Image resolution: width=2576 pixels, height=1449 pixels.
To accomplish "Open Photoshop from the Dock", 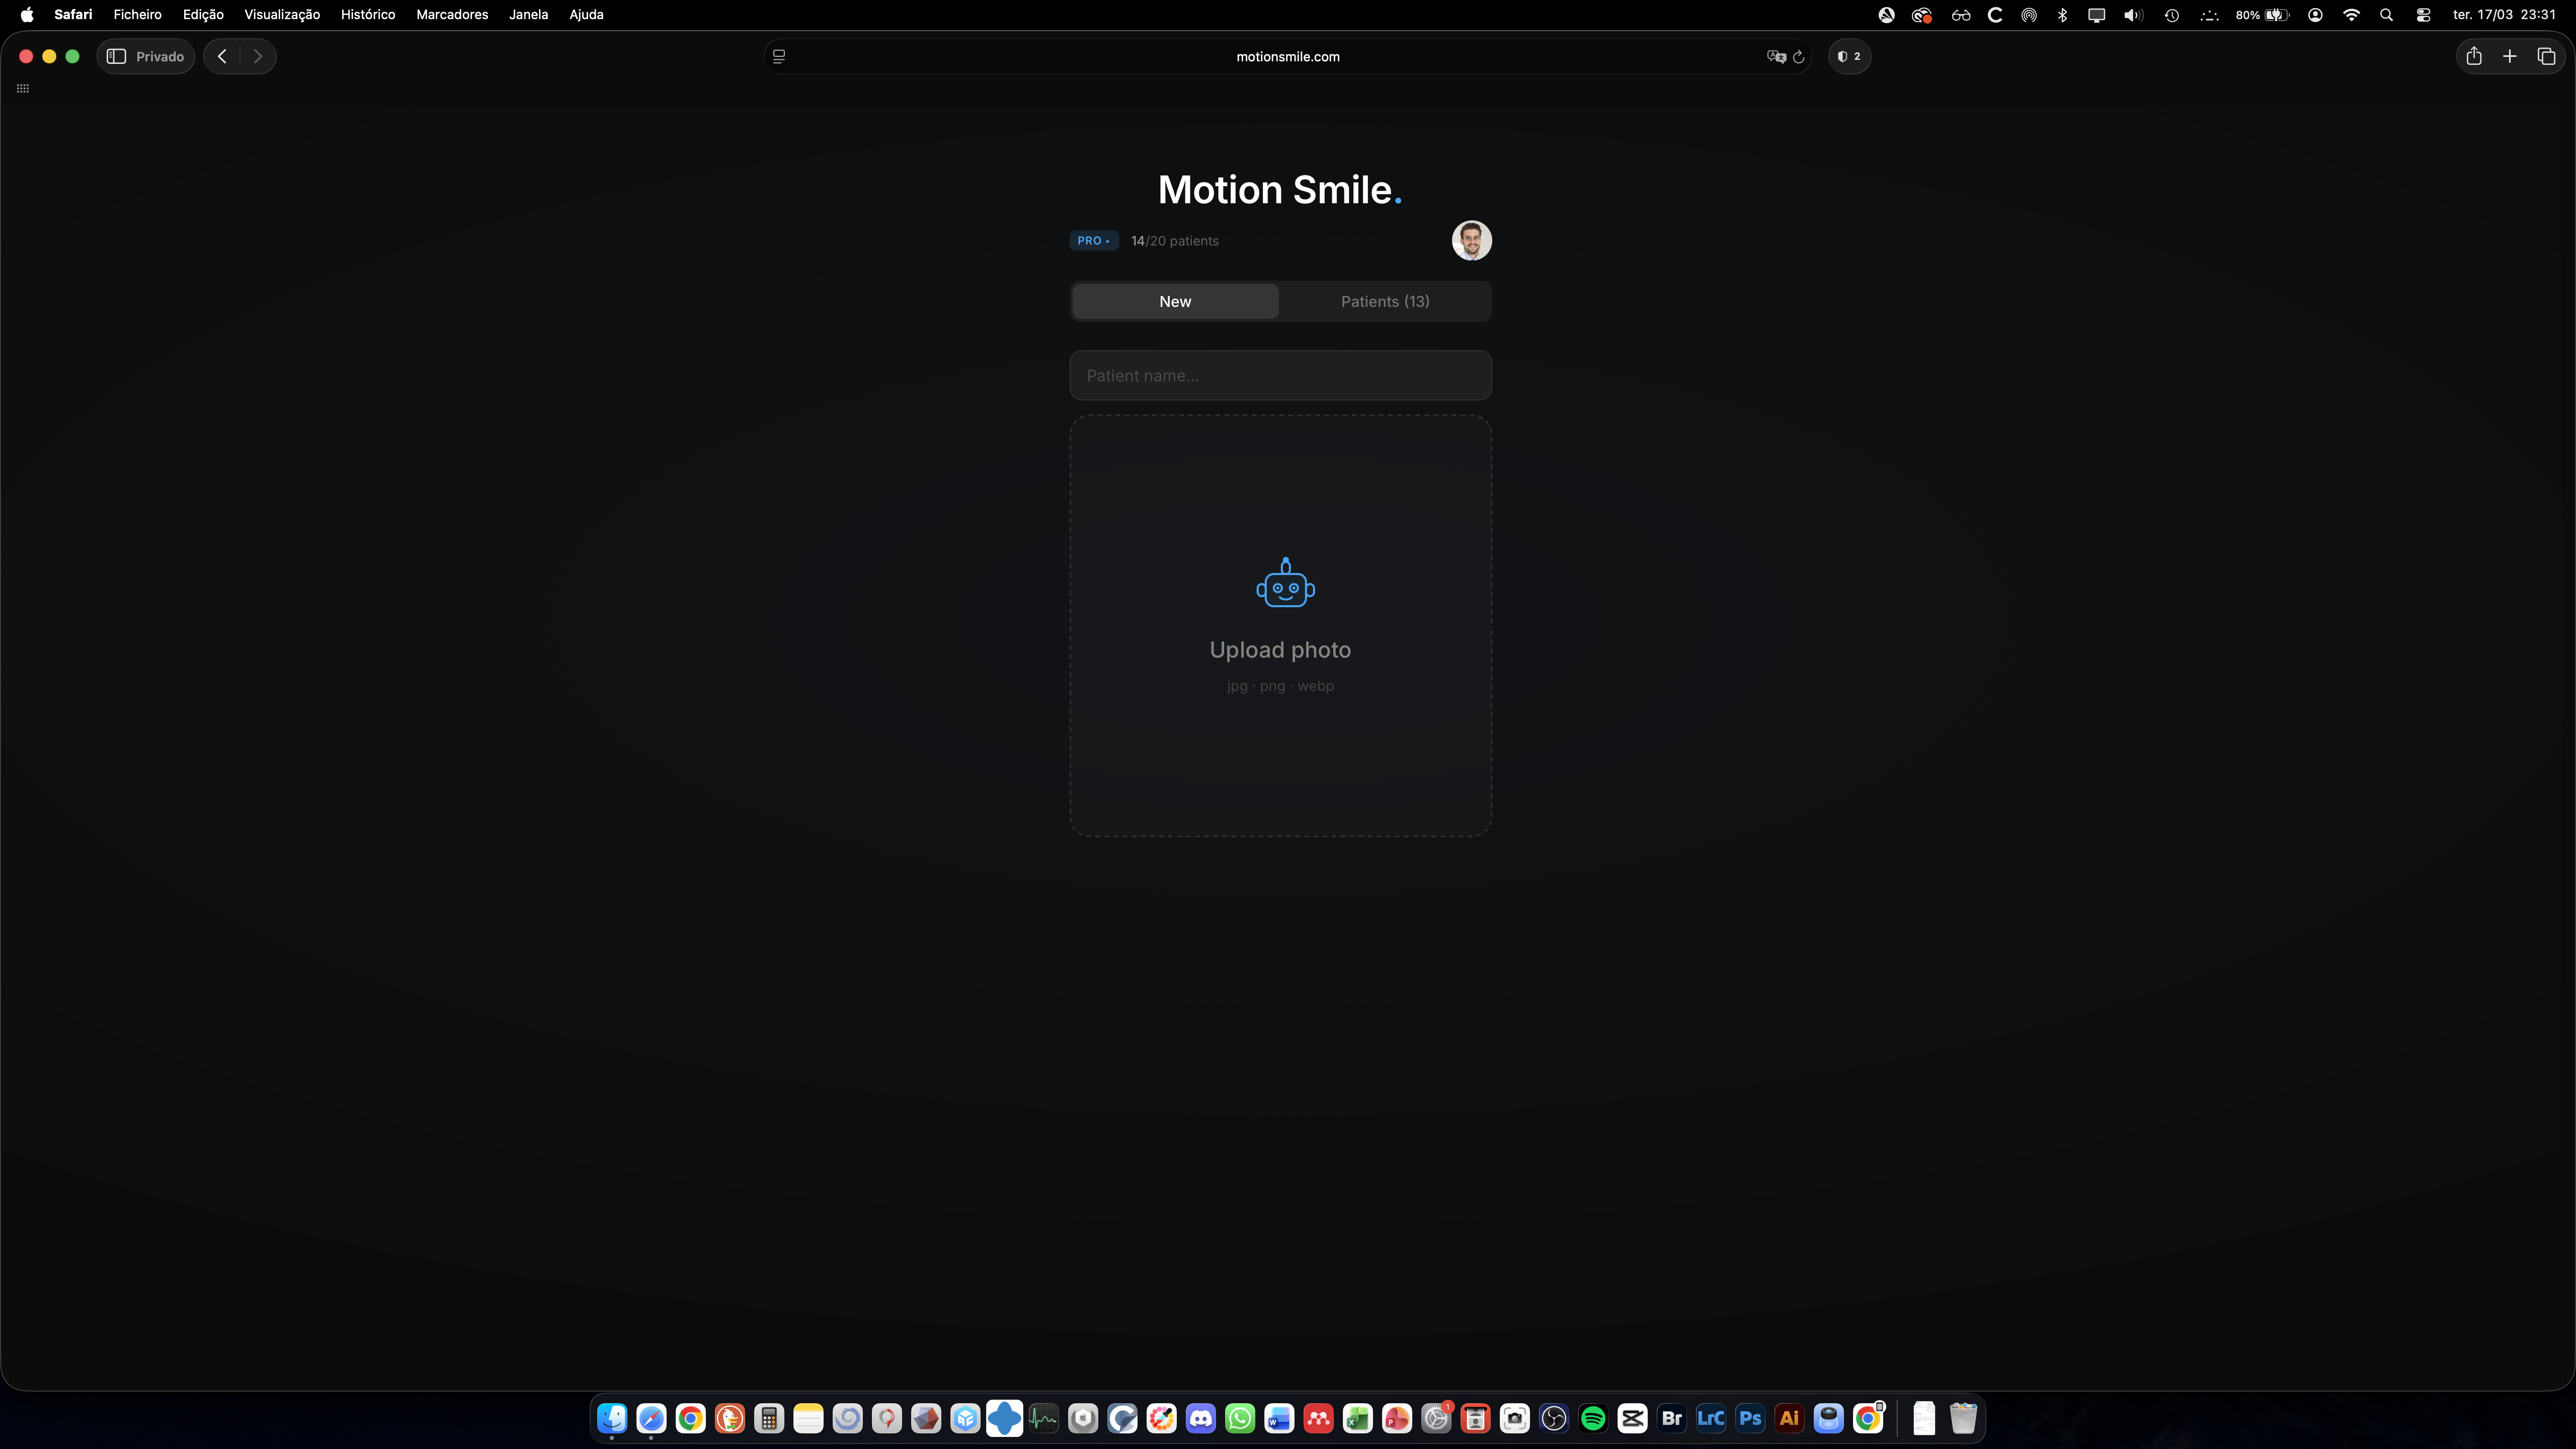I will tap(1750, 1418).
